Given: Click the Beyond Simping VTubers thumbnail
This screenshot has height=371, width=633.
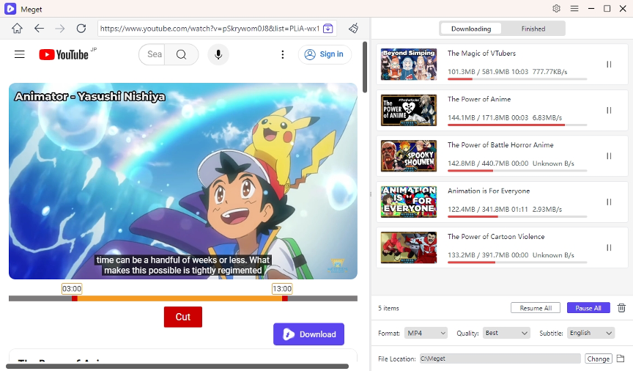Looking at the screenshot, I should click(409, 65).
